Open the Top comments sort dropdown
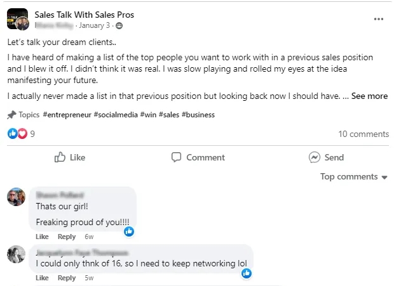Screen dimensions: 394x286 (x=353, y=177)
